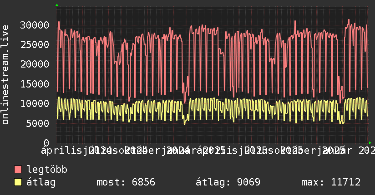Click the 10000 y-axis label
Viewport: 375px width, 195px height.
tap(35, 103)
